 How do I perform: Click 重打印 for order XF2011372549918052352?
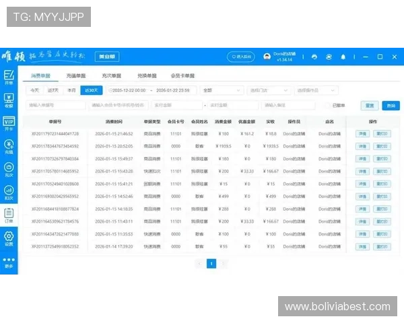[382, 247]
